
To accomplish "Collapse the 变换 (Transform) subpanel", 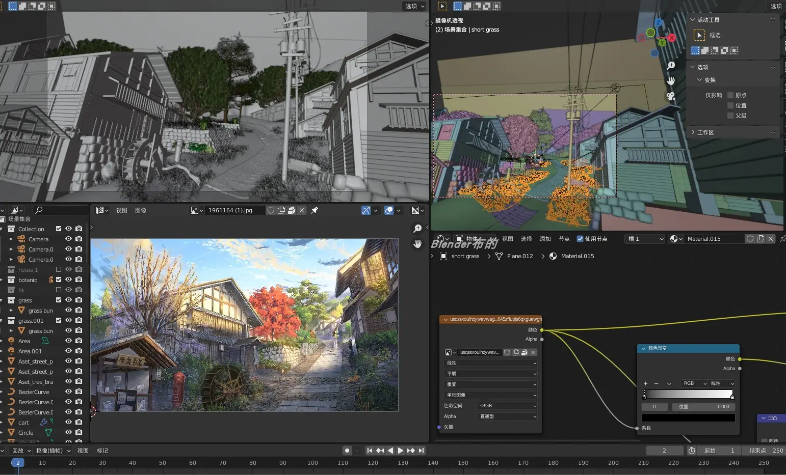I will pyautogui.click(x=700, y=80).
